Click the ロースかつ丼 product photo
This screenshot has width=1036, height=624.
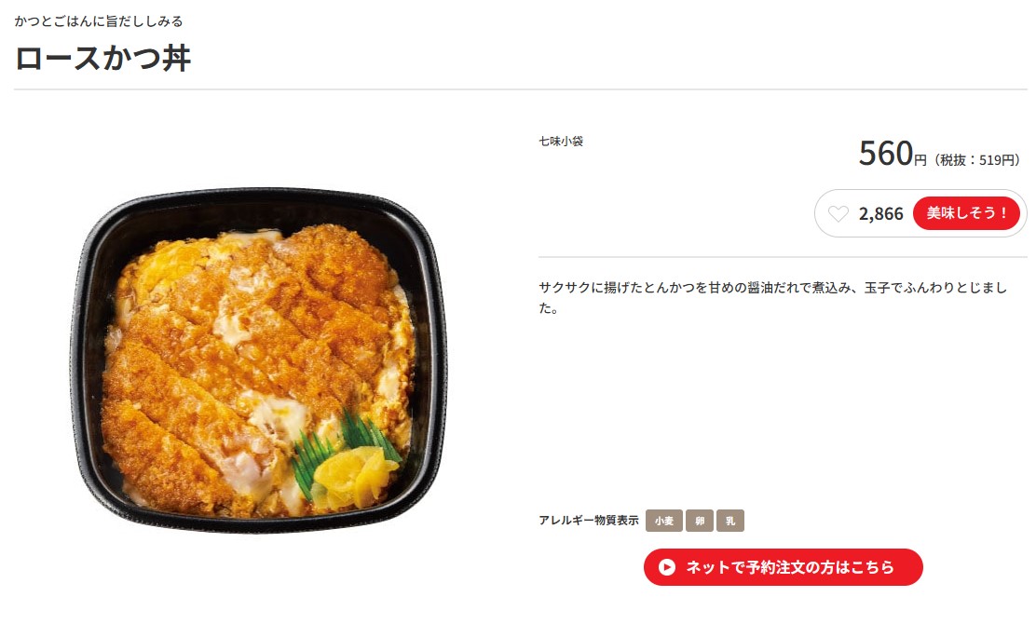click(x=258, y=359)
